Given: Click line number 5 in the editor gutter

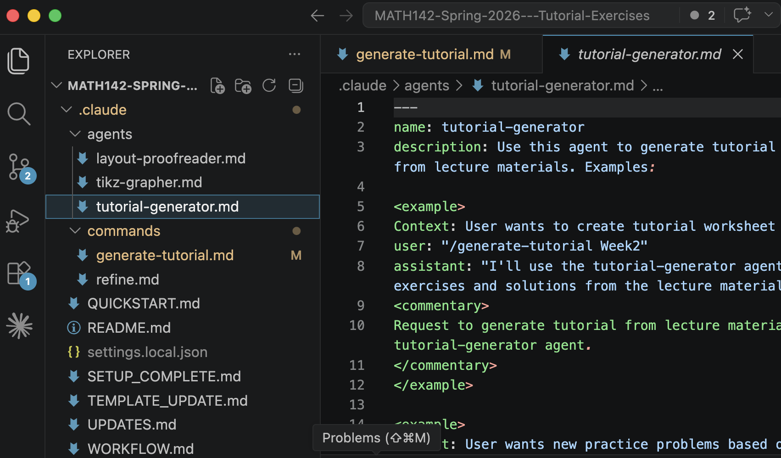Looking at the screenshot, I should click(361, 206).
